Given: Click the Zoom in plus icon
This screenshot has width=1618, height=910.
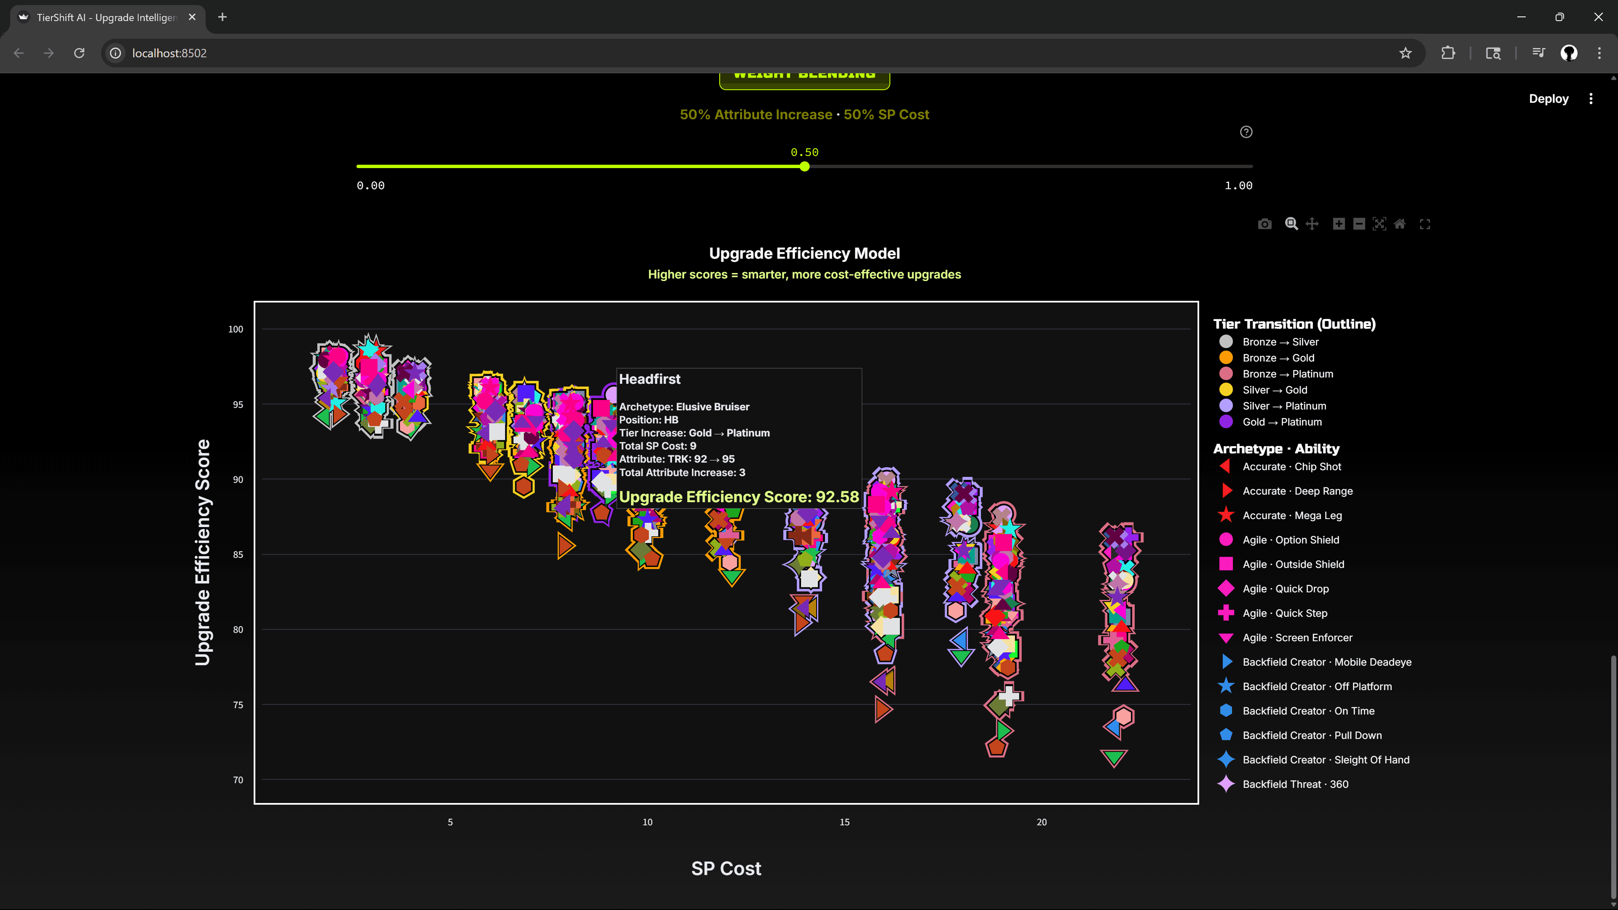Looking at the screenshot, I should point(1339,224).
